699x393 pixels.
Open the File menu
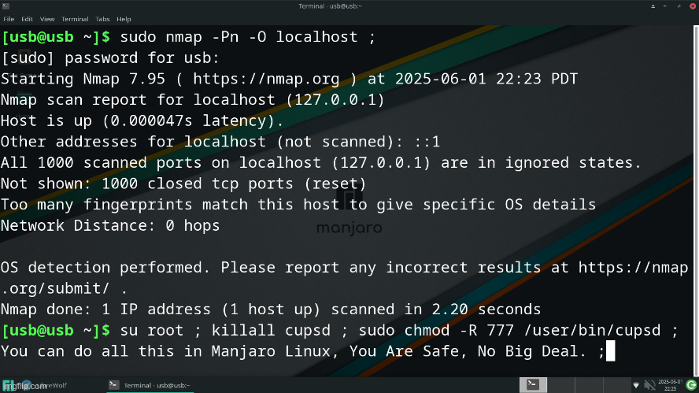point(9,19)
